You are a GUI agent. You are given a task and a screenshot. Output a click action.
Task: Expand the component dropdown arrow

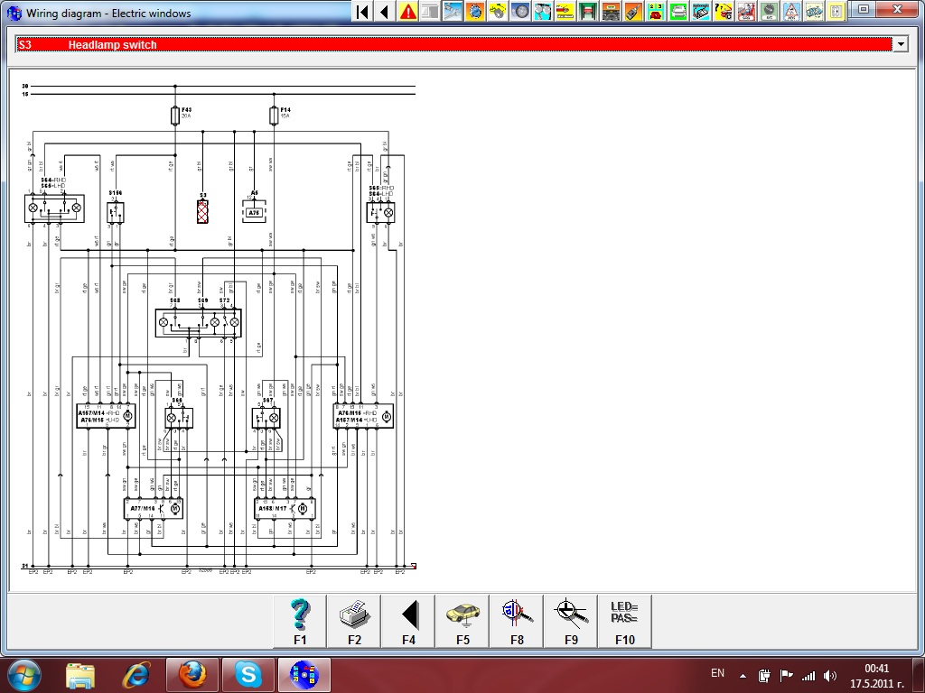(x=899, y=44)
